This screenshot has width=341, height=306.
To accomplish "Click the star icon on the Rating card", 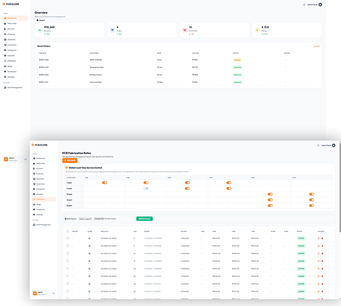I will coord(257,30).
